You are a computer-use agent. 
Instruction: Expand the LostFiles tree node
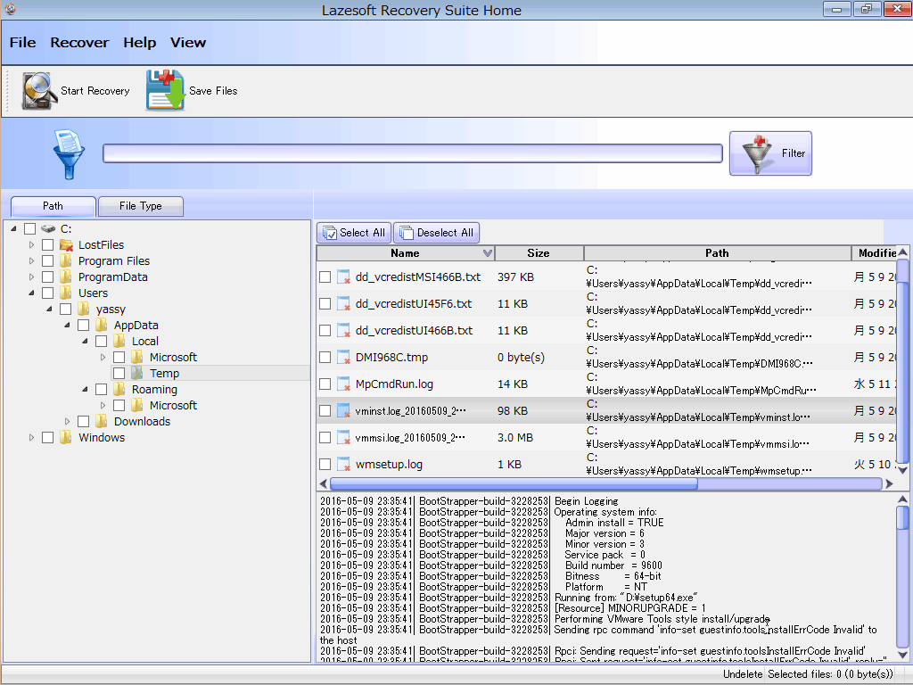(31, 245)
